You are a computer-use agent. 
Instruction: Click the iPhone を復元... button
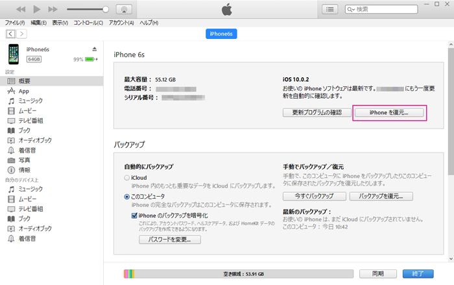pos(389,112)
